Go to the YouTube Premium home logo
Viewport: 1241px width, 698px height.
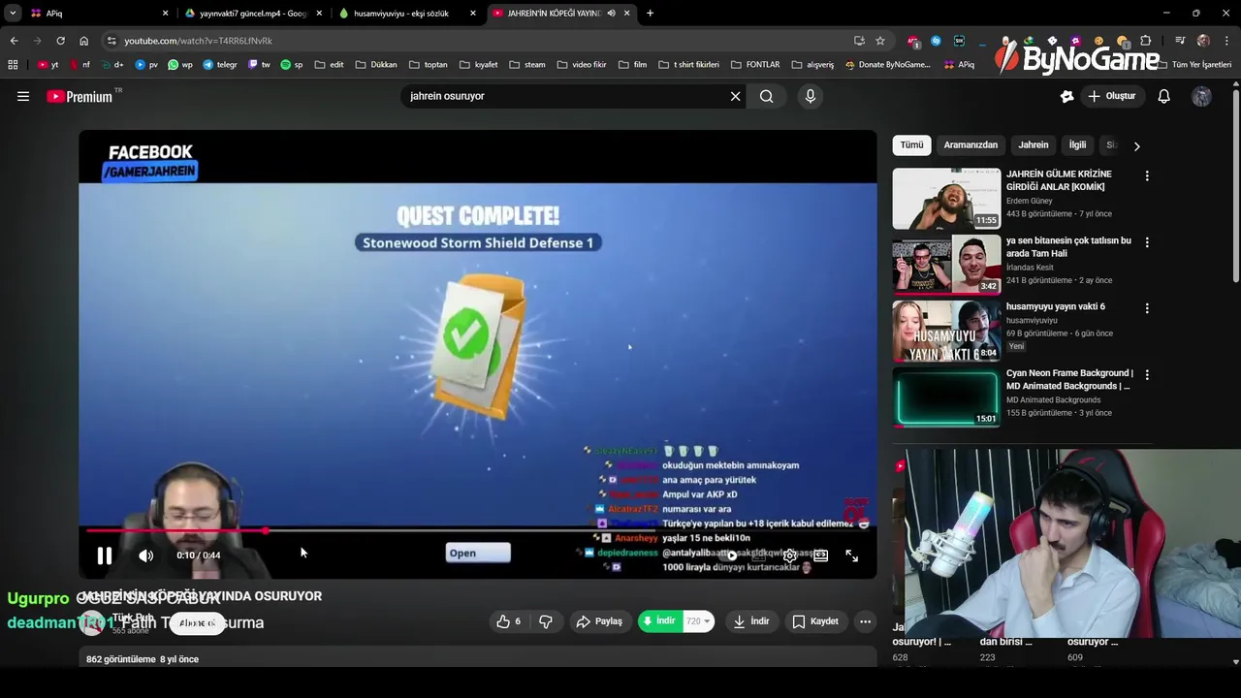tap(80, 96)
